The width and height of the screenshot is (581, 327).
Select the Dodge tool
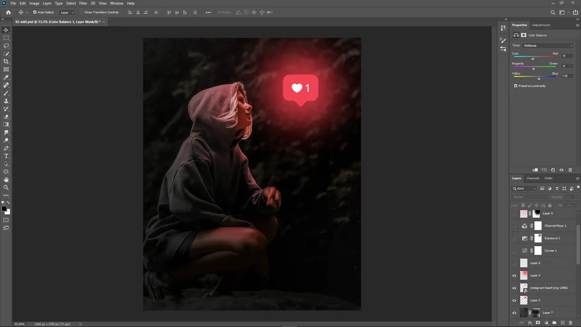click(x=6, y=140)
